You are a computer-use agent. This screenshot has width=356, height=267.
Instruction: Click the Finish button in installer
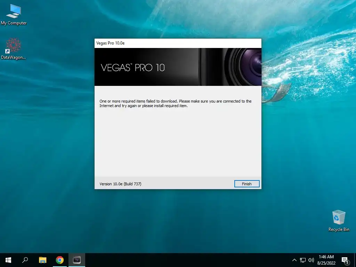(x=247, y=184)
